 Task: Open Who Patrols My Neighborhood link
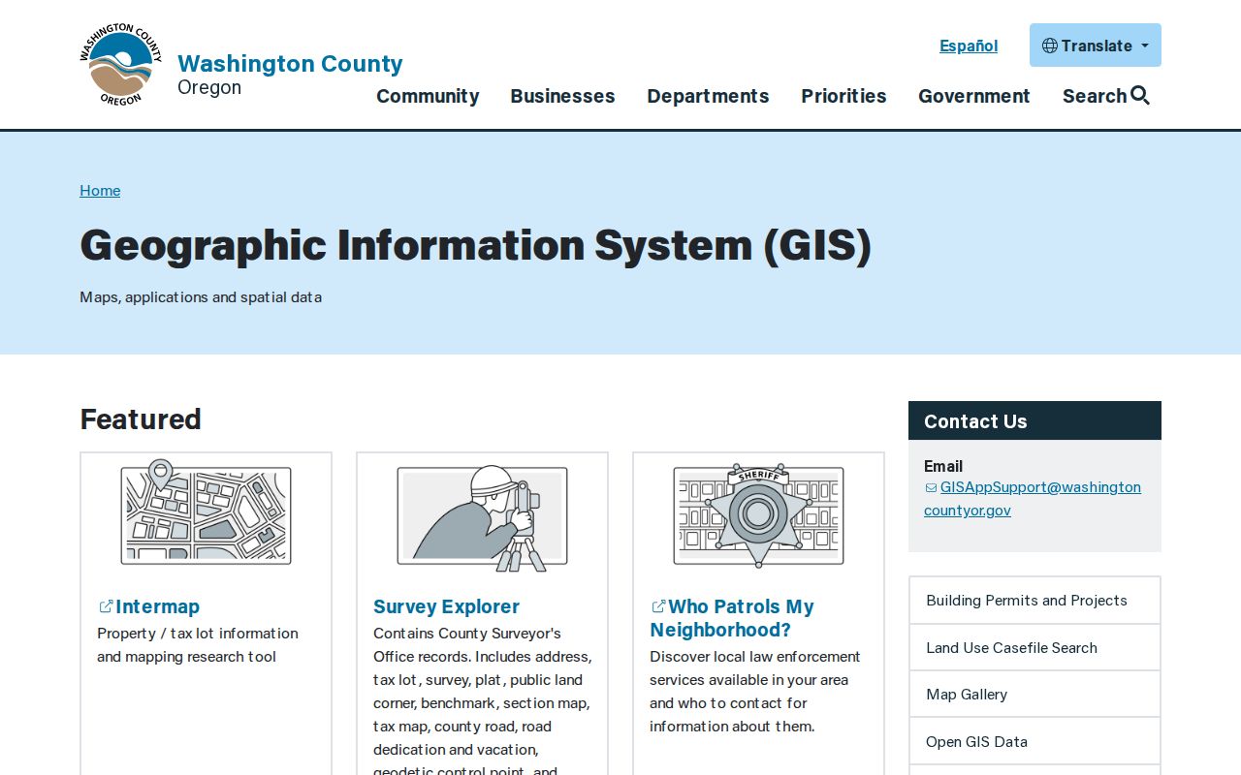[732, 618]
